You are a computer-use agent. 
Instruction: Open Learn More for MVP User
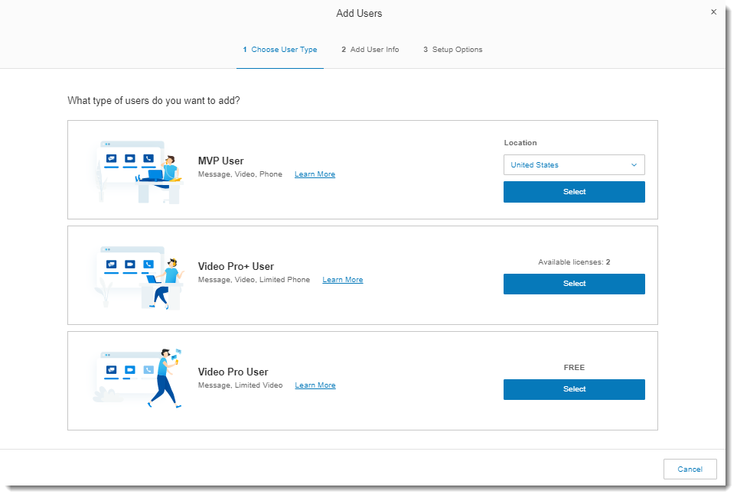click(315, 174)
